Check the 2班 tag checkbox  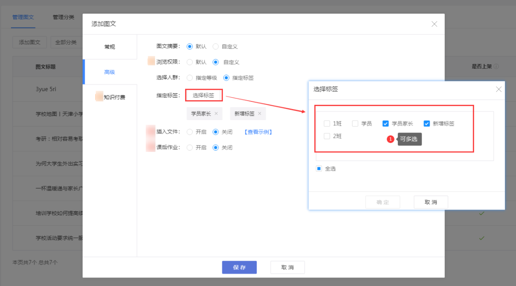point(327,136)
